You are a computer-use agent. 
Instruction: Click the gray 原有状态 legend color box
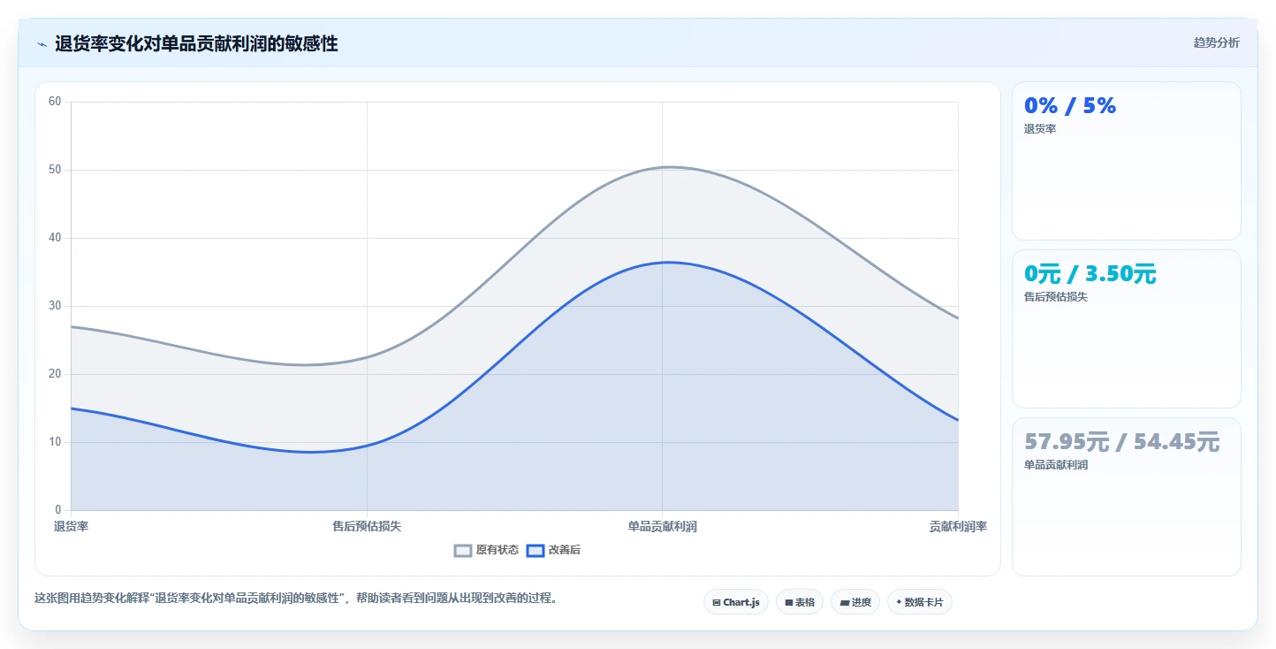(463, 550)
